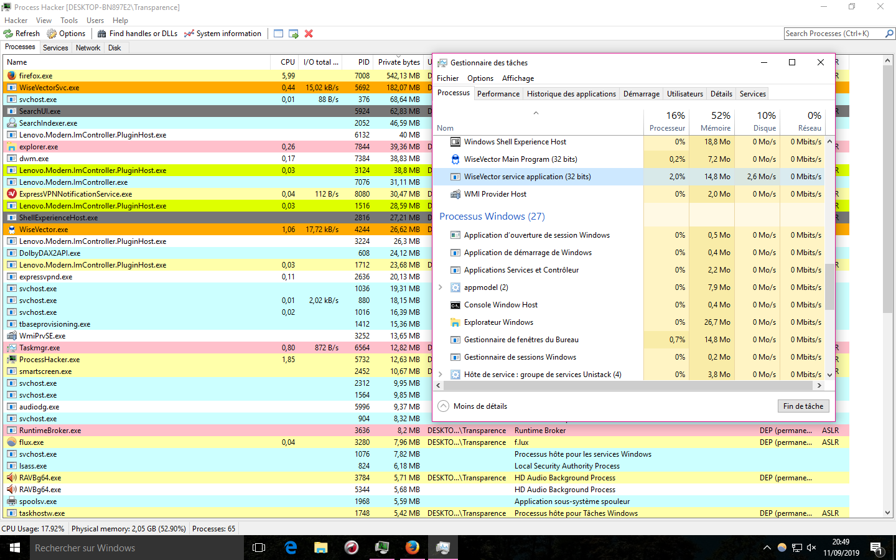Screen dimensions: 896x560
Task: Click the search magnifier icon in Process Hacker
Action: (889, 34)
